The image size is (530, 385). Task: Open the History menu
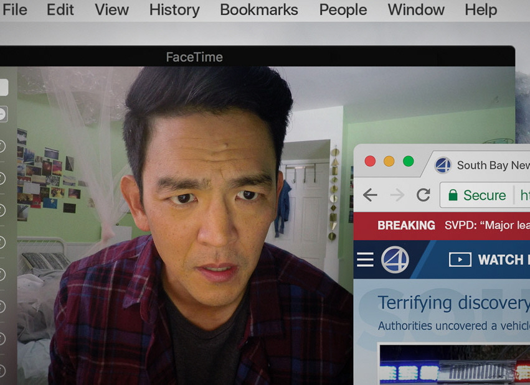(174, 9)
